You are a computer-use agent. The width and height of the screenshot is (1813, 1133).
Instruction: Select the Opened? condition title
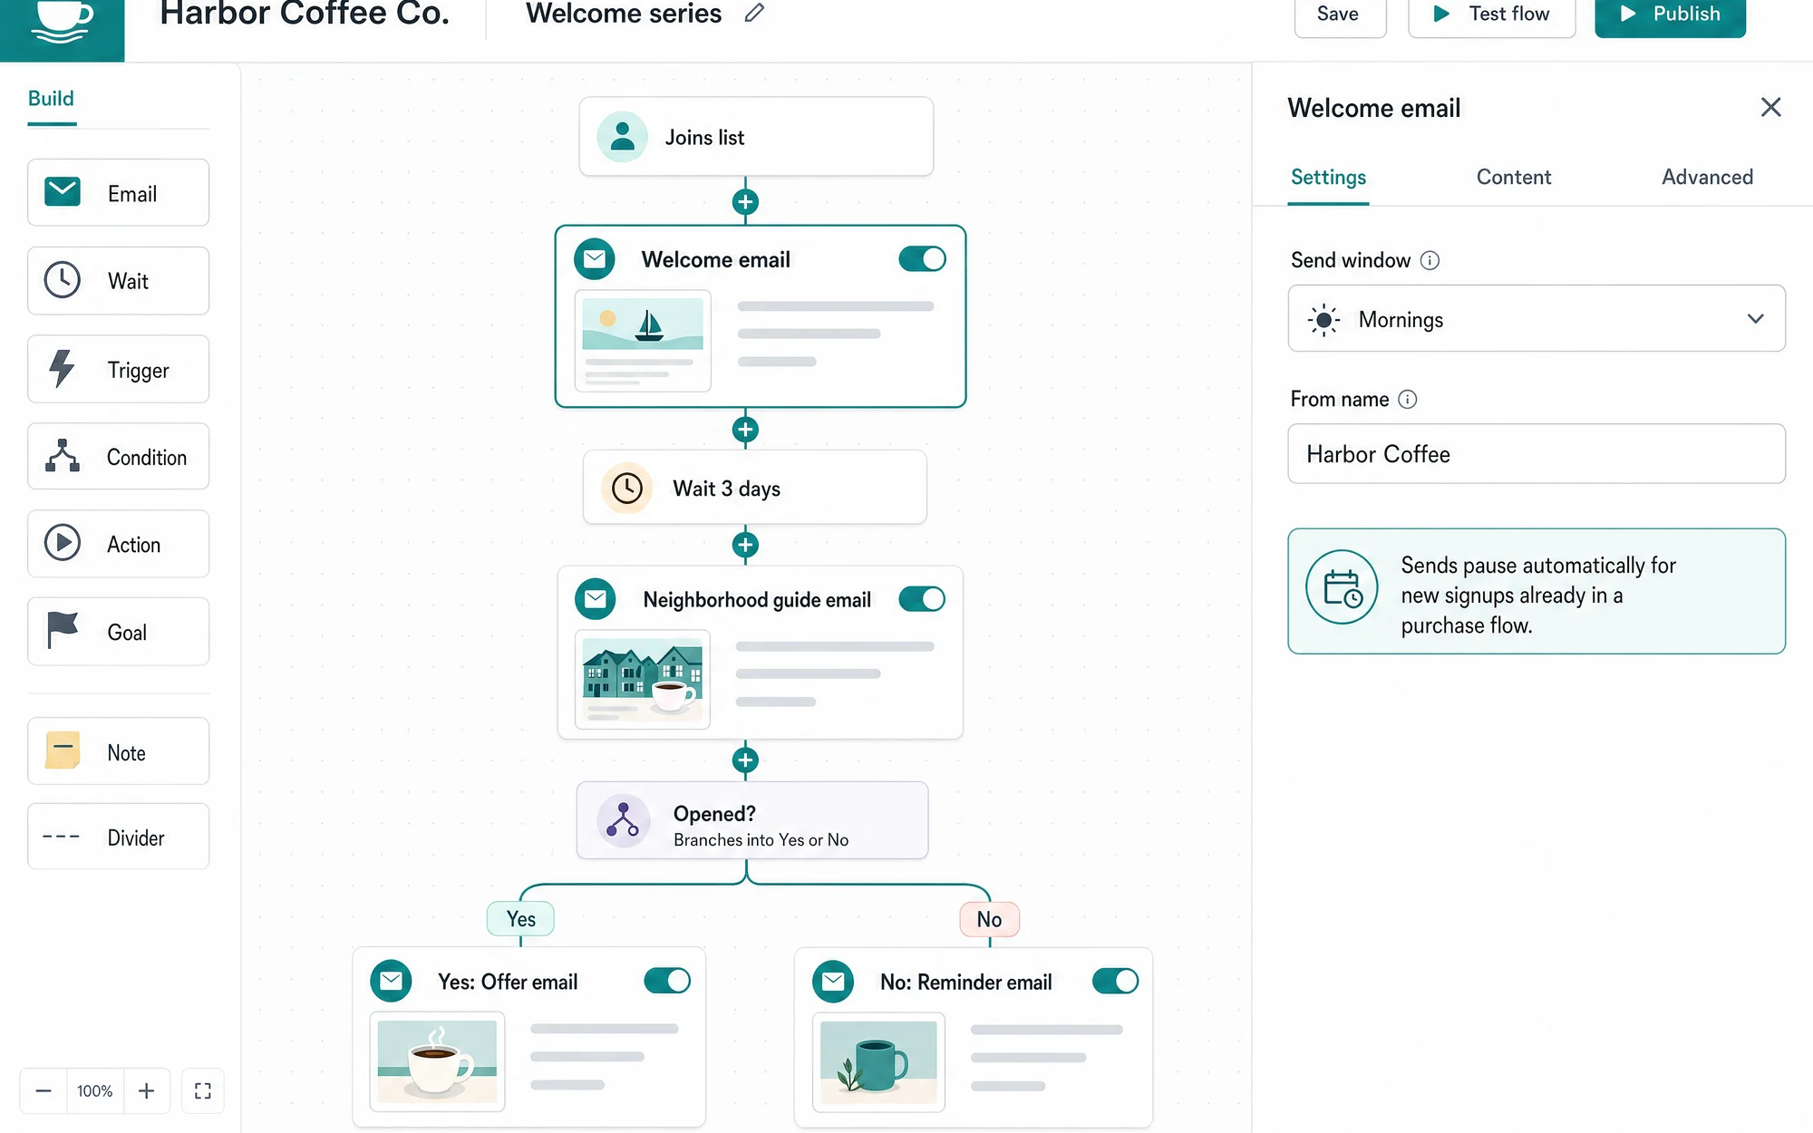click(x=714, y=814)
